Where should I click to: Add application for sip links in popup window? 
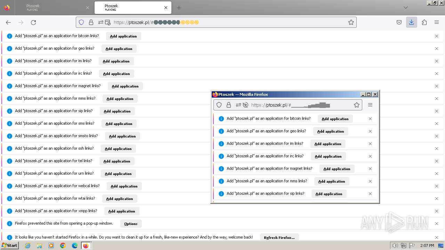tap(329, 194)
